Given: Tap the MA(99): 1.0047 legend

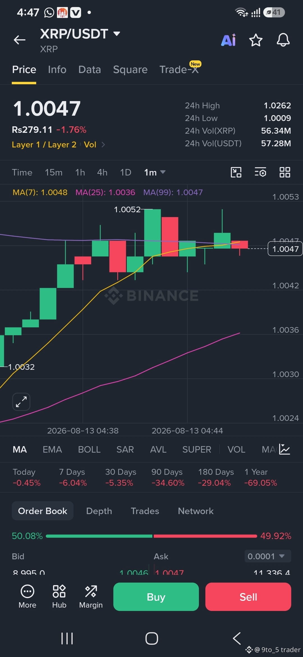Looking at the screenshot, I should pos(173,192).
